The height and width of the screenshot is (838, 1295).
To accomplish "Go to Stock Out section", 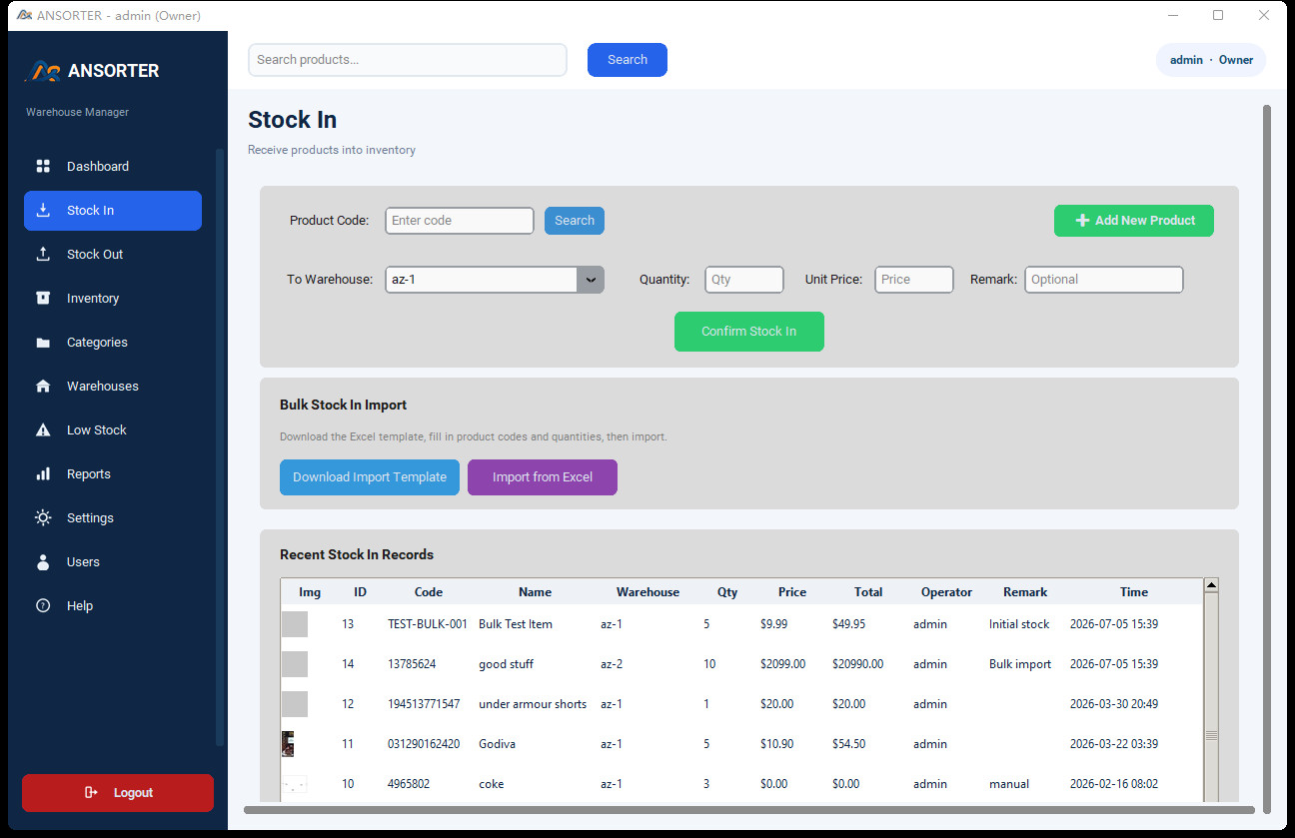I will tap(113, 254).
